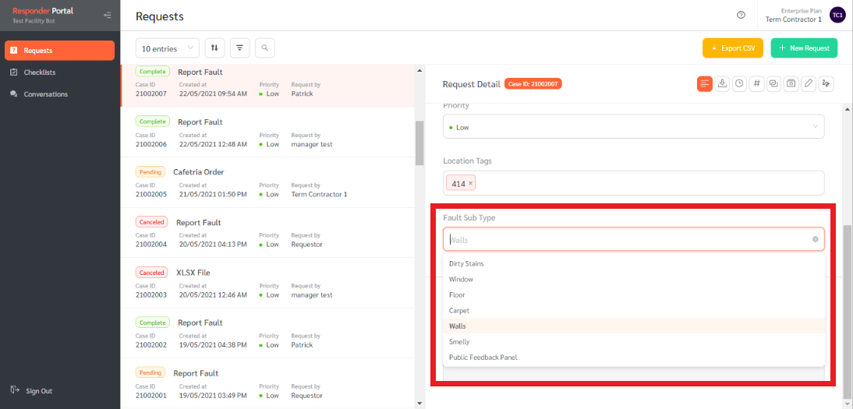Click the pencil edit icon
This screenshot has height=409, width=853.
(x=809, y=83)
